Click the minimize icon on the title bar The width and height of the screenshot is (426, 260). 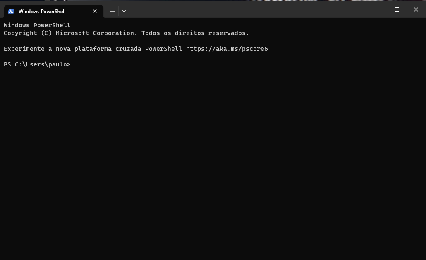tap(378, 9)
